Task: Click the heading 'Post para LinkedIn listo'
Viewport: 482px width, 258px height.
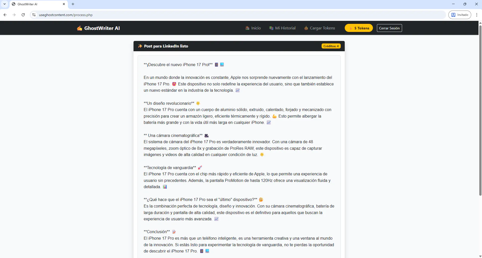Action: tap(166, 46)
